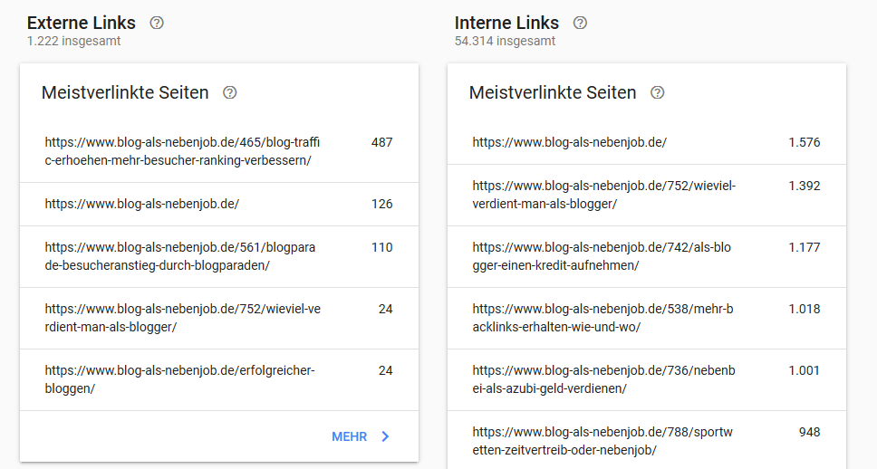The image size is (877, 469).
Task: Click help icon in internal Meistverlinkte Seiten card
Action: click(x=657, y=92)
